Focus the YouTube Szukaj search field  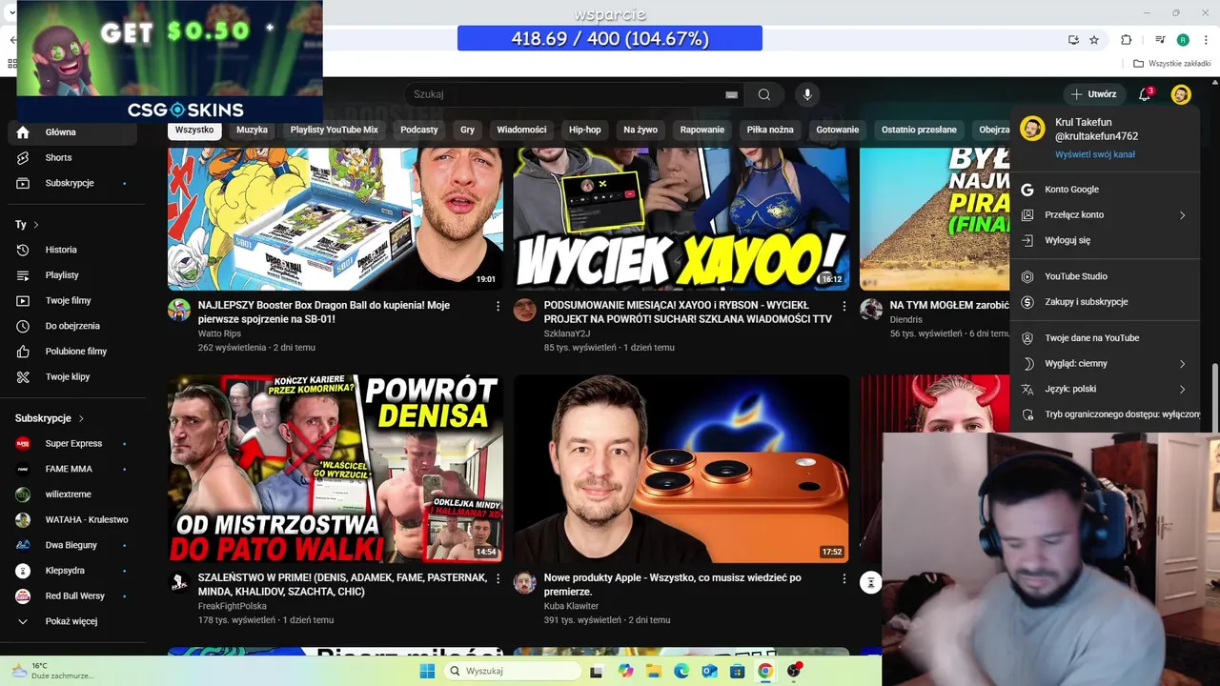point(567,94)
